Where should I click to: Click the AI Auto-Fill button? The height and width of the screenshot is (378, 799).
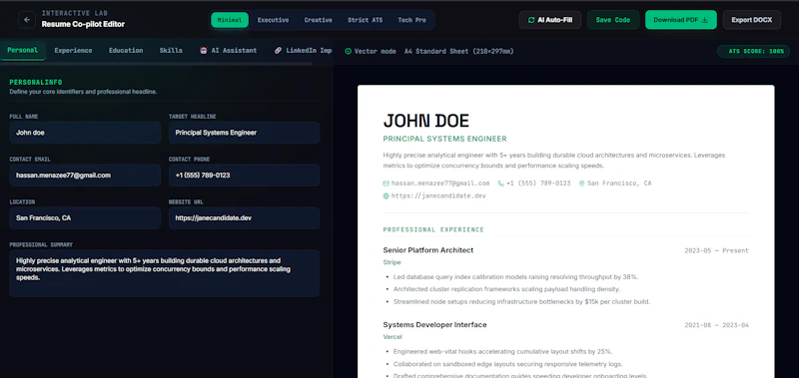(550, 20)
